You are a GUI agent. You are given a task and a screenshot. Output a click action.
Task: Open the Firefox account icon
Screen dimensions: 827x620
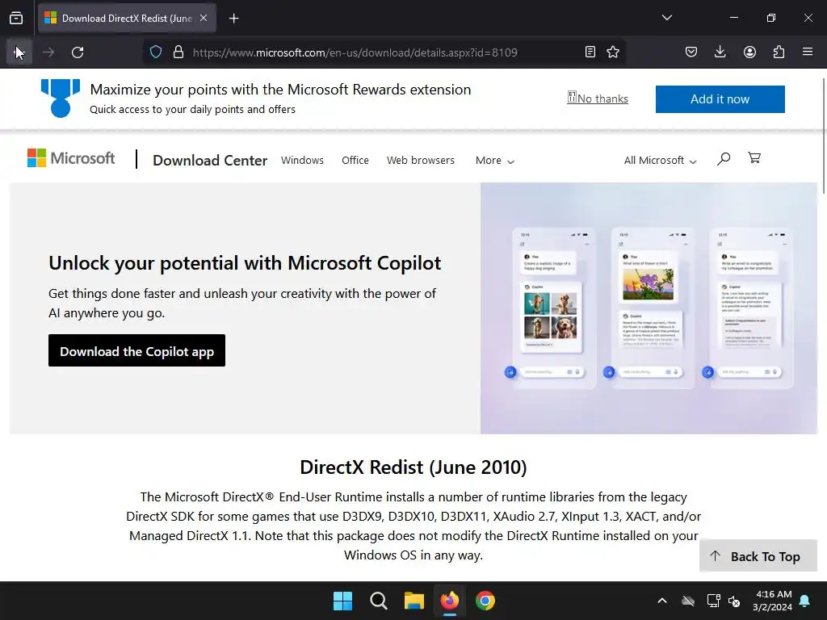click(749, 52)
